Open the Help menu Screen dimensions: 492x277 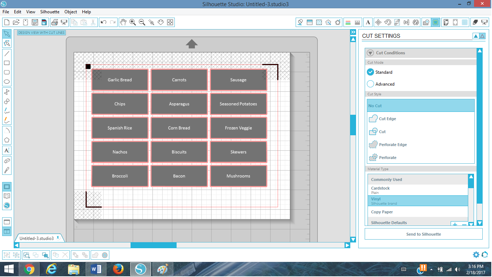[x=87, y=12]
